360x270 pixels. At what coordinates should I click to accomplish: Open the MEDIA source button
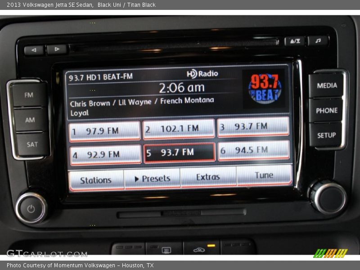[327, 85]
